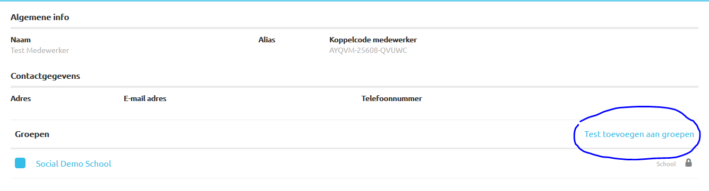Open the Social Demo School group
The height and width of the screenshot is (191, 709).
point(73,164)
